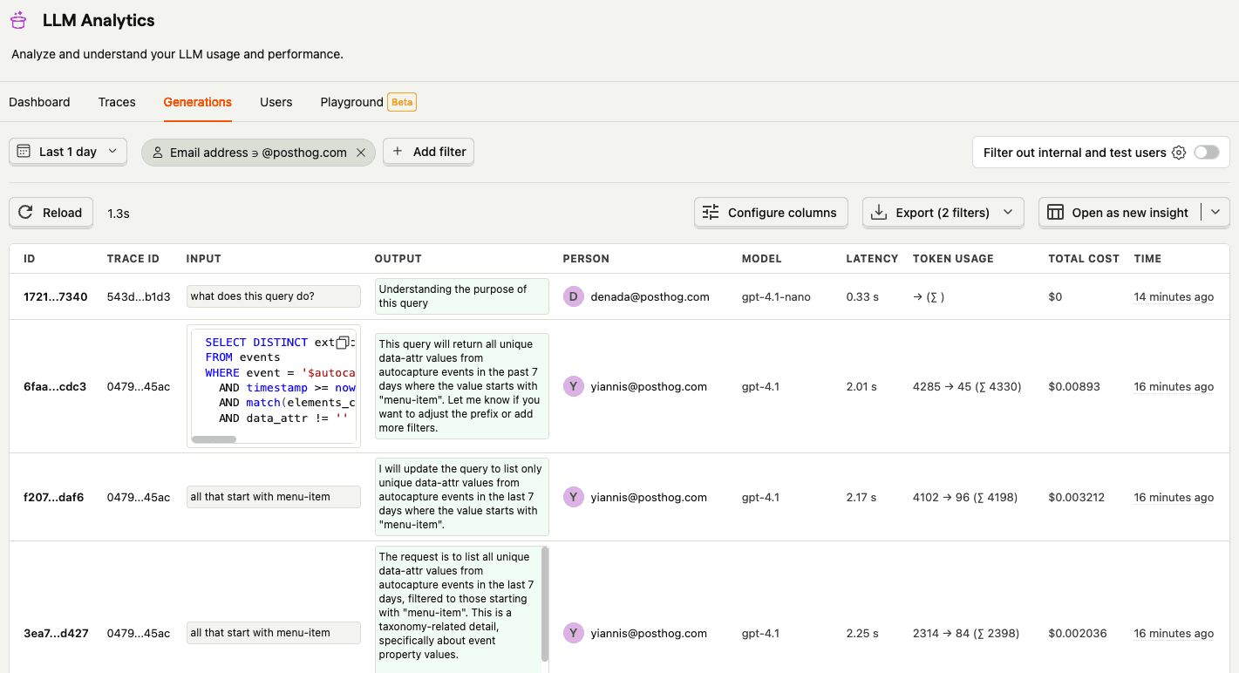Click yiannis@posthog.com in row f207...daf6
The width and height of the screenshot is (1239, 673).
[649, 497]
